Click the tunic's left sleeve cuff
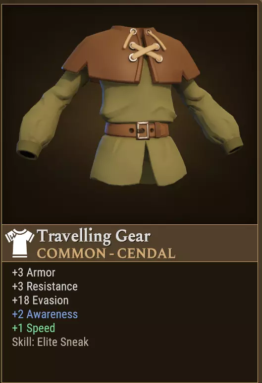 [29, 149]
